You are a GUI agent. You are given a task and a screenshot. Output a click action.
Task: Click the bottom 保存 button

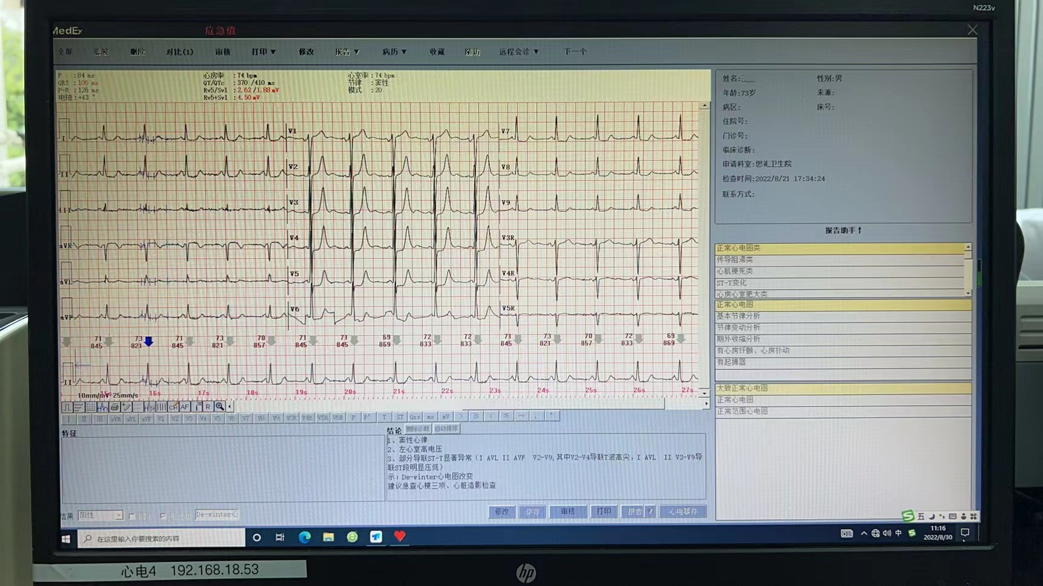click(x=532, y=512)
